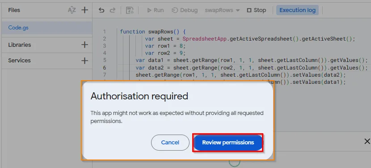Stop the running script
The height and width of the screenshot is (168, 371).
(257, 10)
